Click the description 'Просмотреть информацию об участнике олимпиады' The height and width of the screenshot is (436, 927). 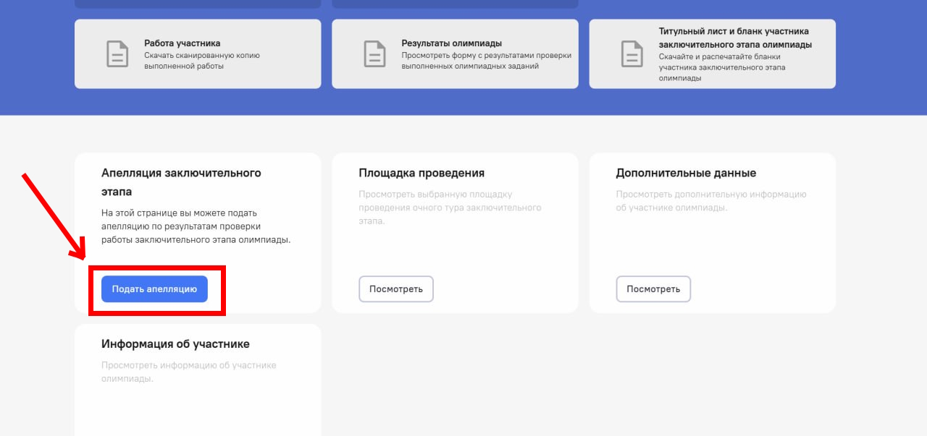point(188,372)
